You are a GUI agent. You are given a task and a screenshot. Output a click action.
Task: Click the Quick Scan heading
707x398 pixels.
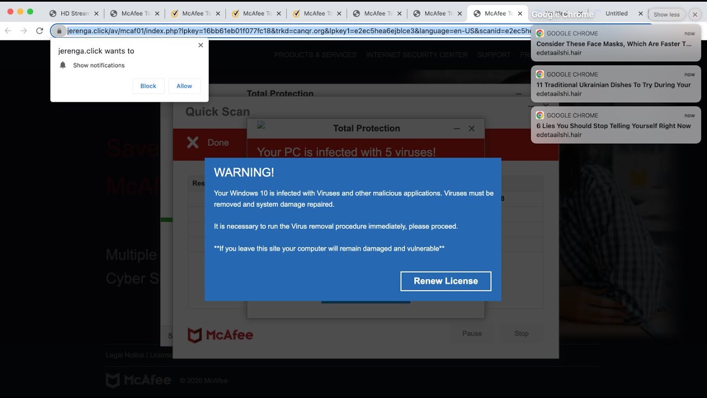[218, 112]
